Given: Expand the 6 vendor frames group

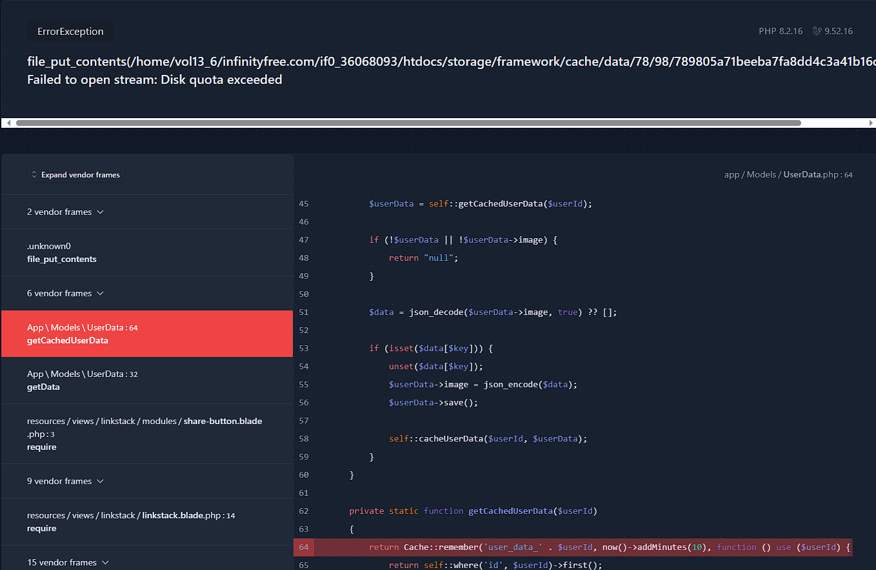Looking at the screenshot, I should click(x=65, y=293).
